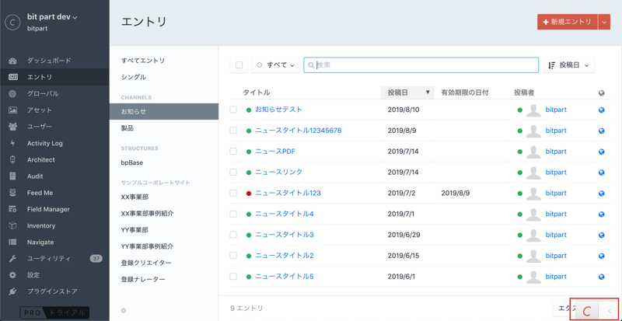The width and height of the screenshot is (622, 321).
Task: Click the globe icon in table header
Action: [x=601, y=93]
